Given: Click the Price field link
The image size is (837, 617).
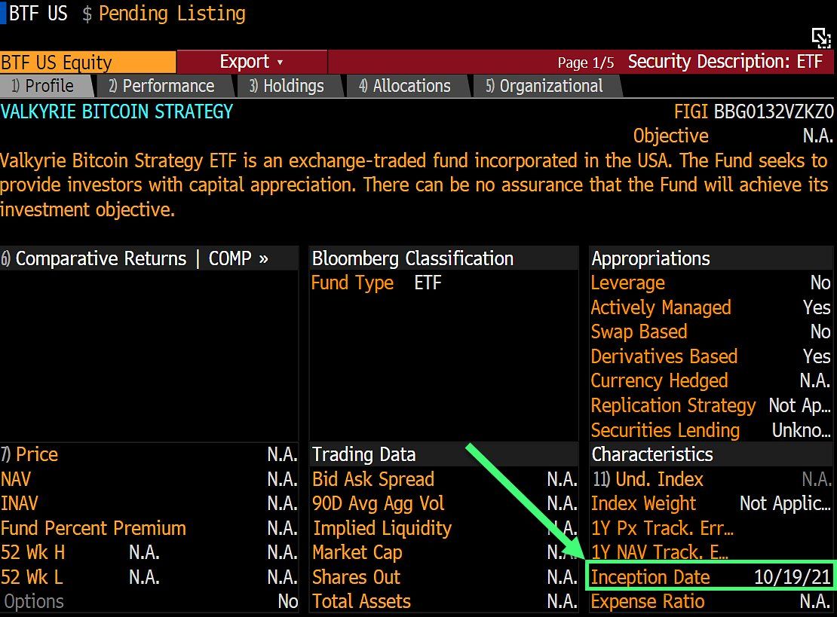Looking at the screenshot, I should pos(36,454).
